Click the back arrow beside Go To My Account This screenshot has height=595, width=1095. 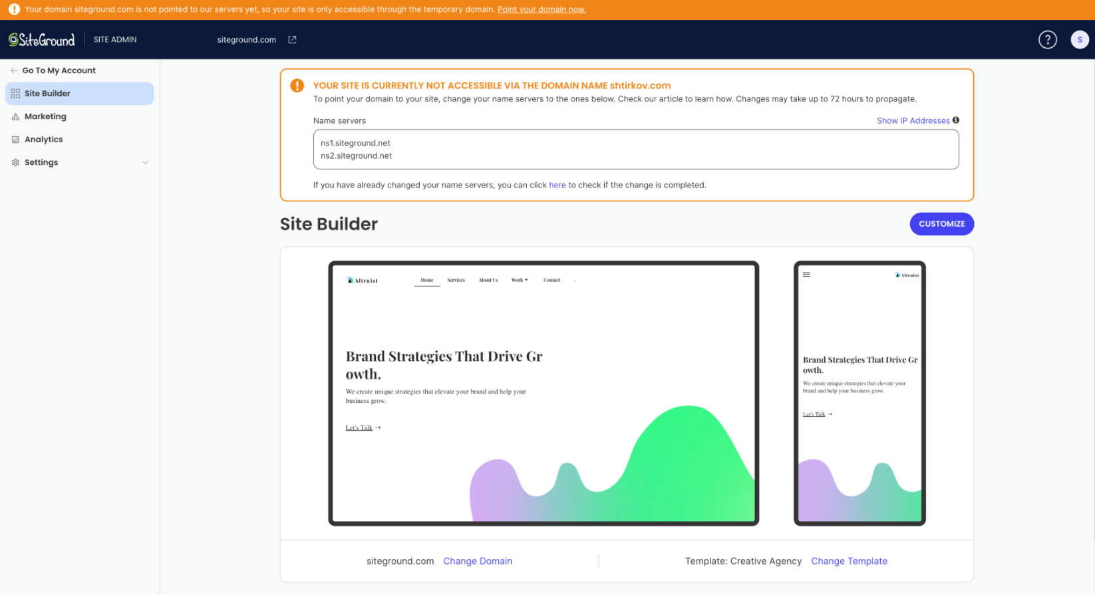14,70
